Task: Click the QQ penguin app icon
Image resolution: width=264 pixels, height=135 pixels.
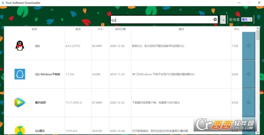Action: (20, 46)
